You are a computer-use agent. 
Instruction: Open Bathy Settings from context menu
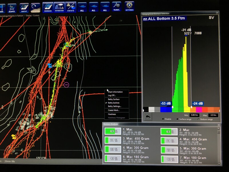coord(114,106)
